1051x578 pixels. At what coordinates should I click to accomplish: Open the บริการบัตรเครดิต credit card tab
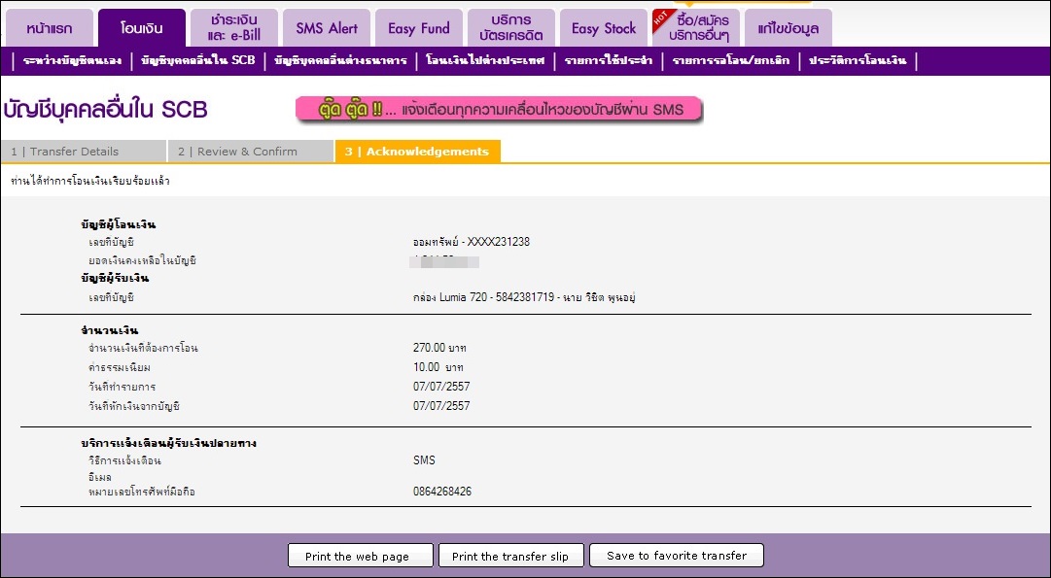click(511, 28)
